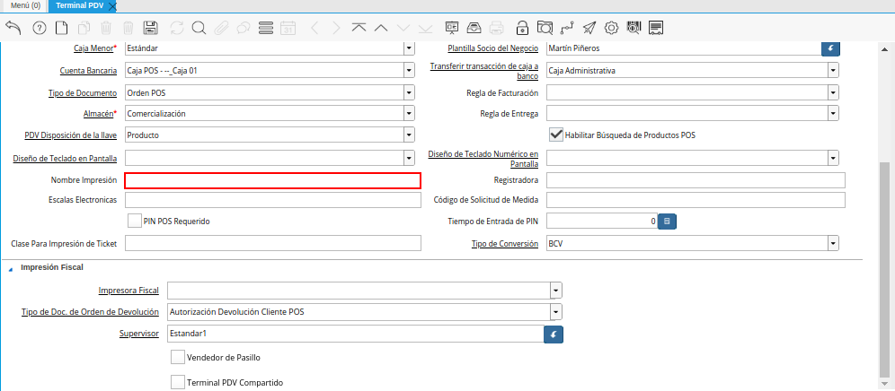Click the Impresora Fiscal label link
The image size is (895, 391).
coord(128,291)
